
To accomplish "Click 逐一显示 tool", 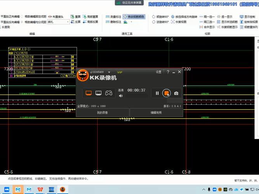I will pos(225,17).
